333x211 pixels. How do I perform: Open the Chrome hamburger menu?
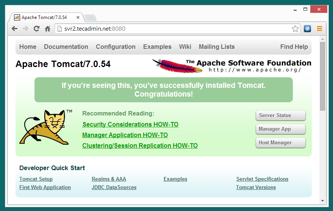click(319, 28)
